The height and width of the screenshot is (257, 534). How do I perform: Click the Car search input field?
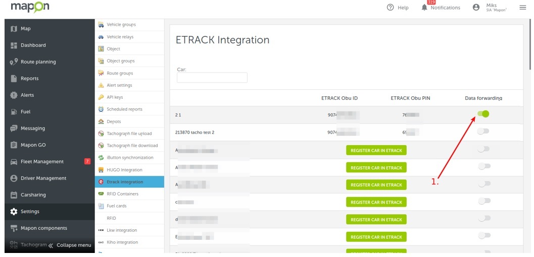(x=212, y=78)
